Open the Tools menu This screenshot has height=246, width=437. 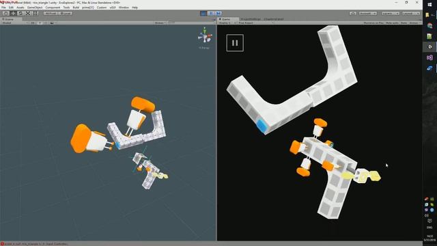coord(66,8)
